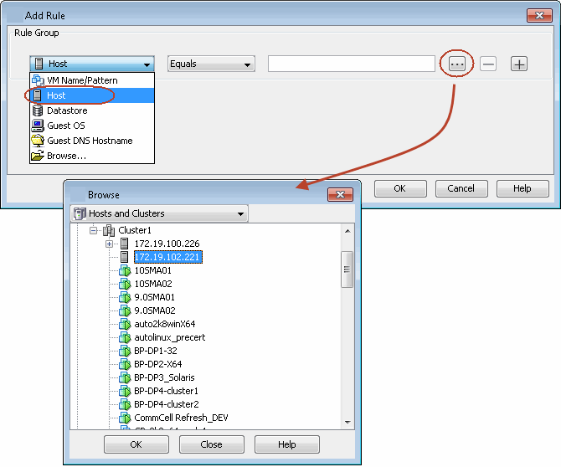The width and height of the screenshot is (561, 467).
Task: Select the BP-DP4-cluster2 virtual machine
Action: [167, 404]
